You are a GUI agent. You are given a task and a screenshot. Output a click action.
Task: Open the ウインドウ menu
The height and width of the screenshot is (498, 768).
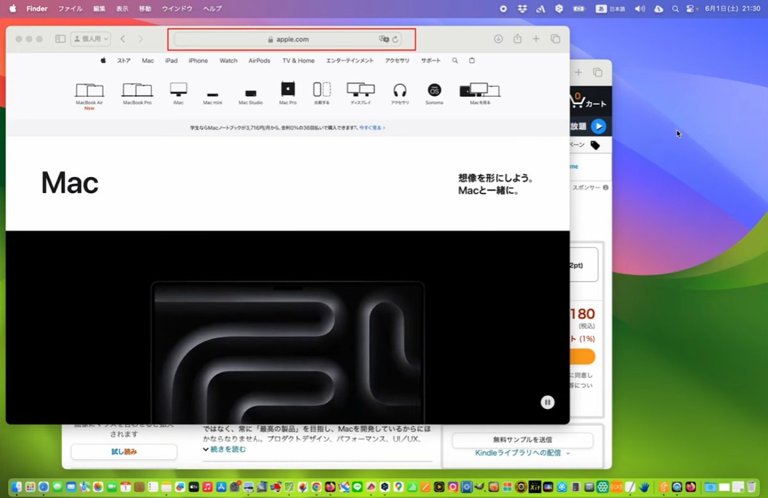[177, 8]
